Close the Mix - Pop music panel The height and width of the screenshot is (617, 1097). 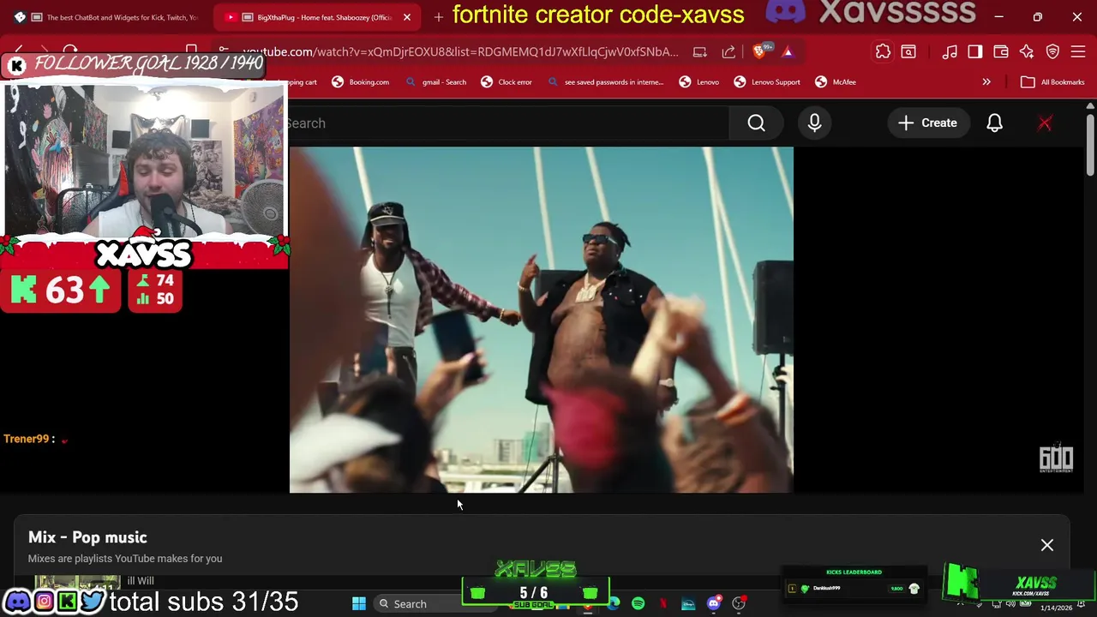[1047, 545]
